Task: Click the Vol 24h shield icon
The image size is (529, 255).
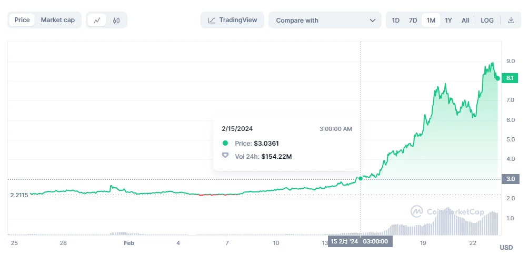Action: [x=225, y=156]
